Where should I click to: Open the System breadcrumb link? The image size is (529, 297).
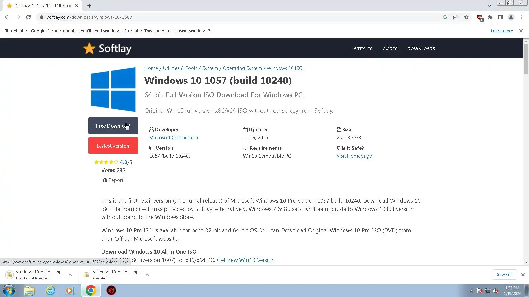tap(210, 68)
